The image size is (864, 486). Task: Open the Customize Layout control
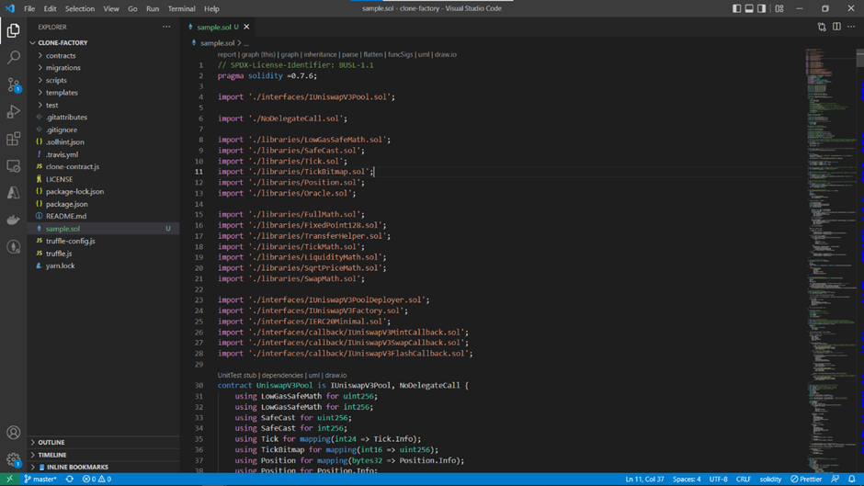(779, 8)
